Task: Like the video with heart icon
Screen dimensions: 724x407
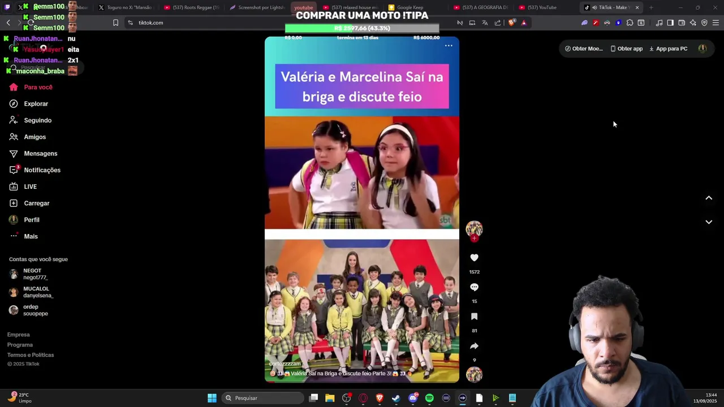Action: (x=474, y=258)
